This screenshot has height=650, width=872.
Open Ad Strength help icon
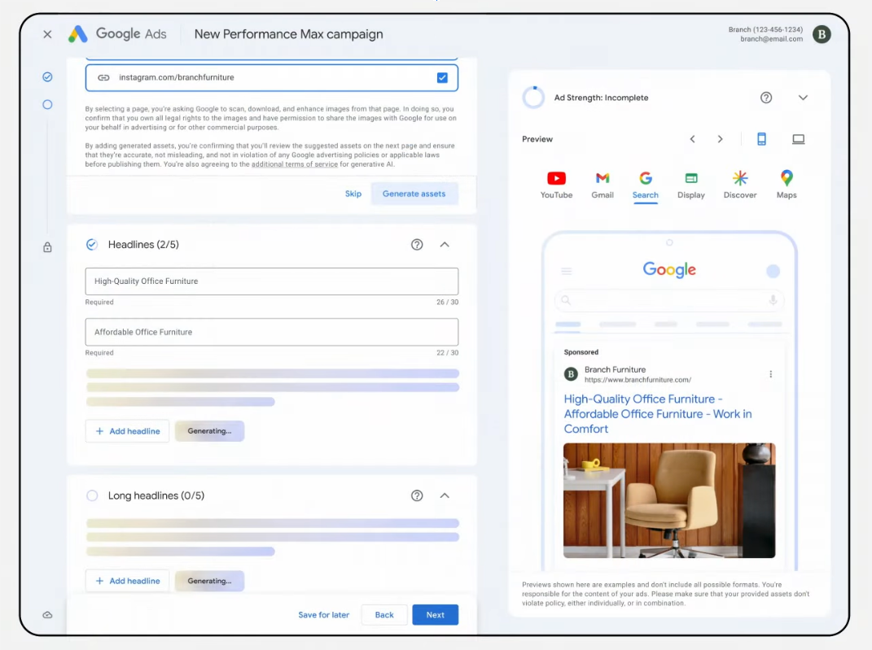point(766,98)
